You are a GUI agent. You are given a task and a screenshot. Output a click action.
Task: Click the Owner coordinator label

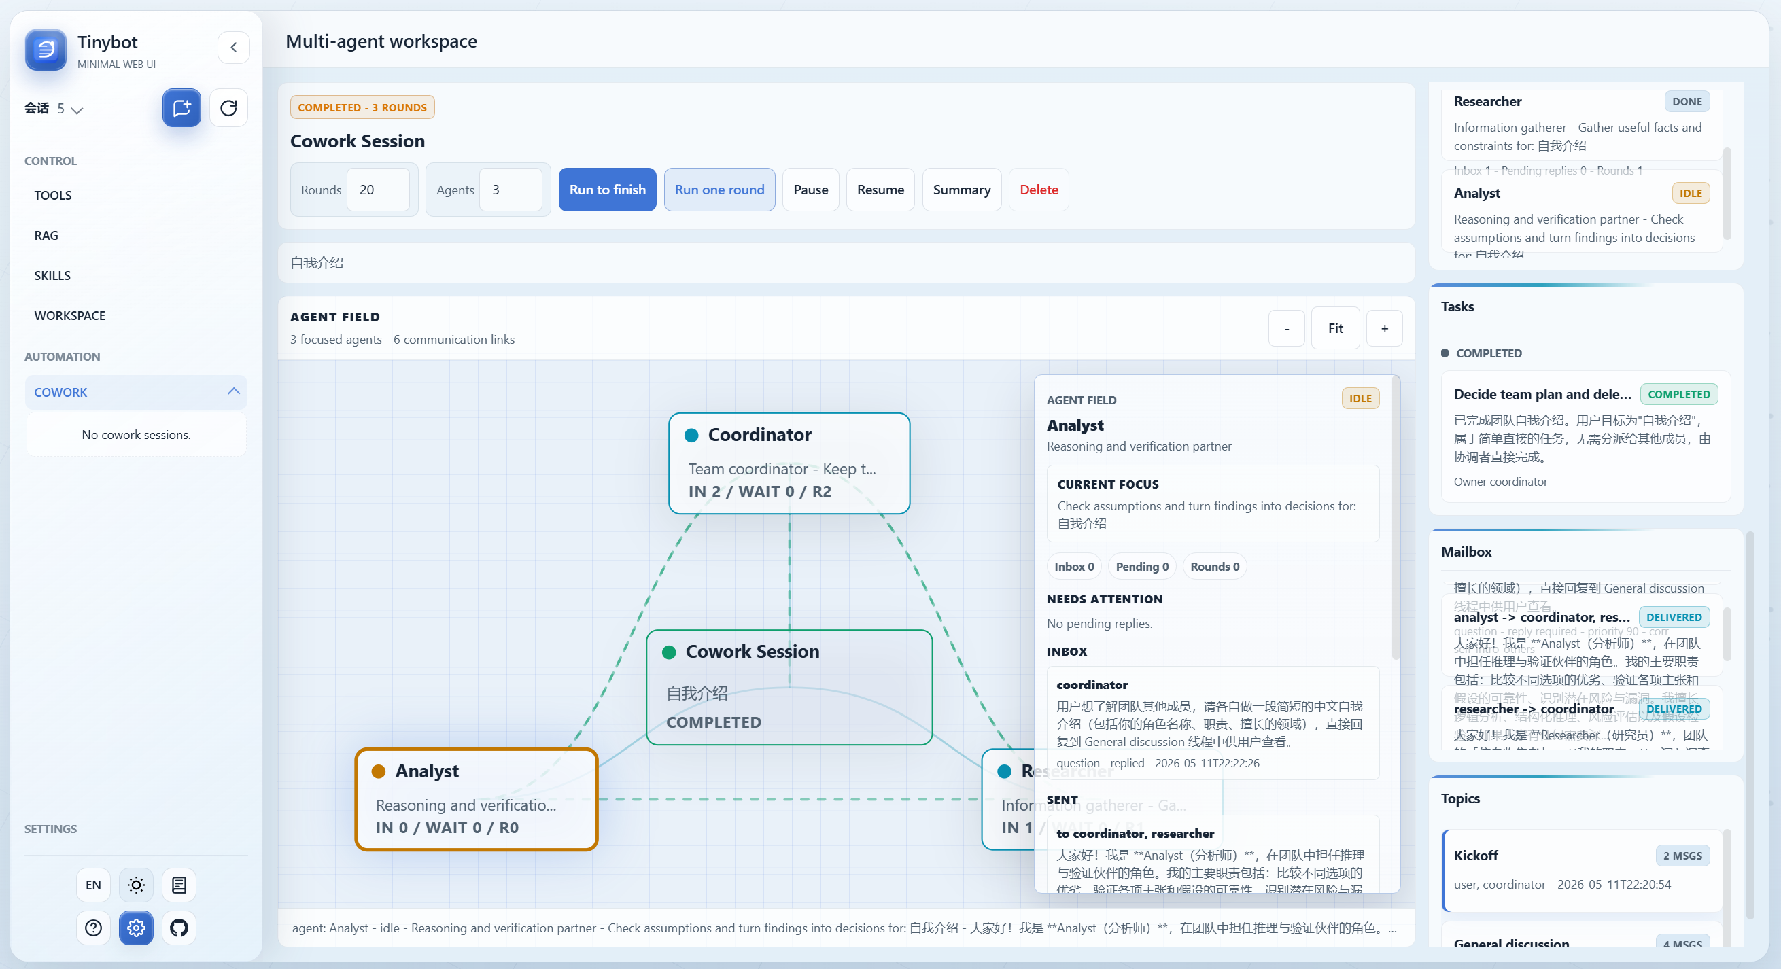1500,482
